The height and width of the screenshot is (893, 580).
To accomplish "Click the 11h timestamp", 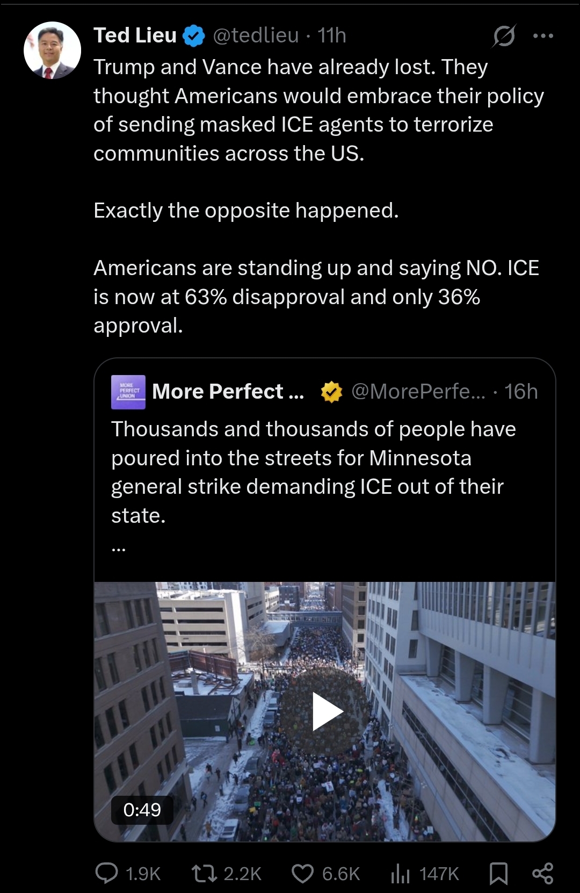I will pos(332,35).
